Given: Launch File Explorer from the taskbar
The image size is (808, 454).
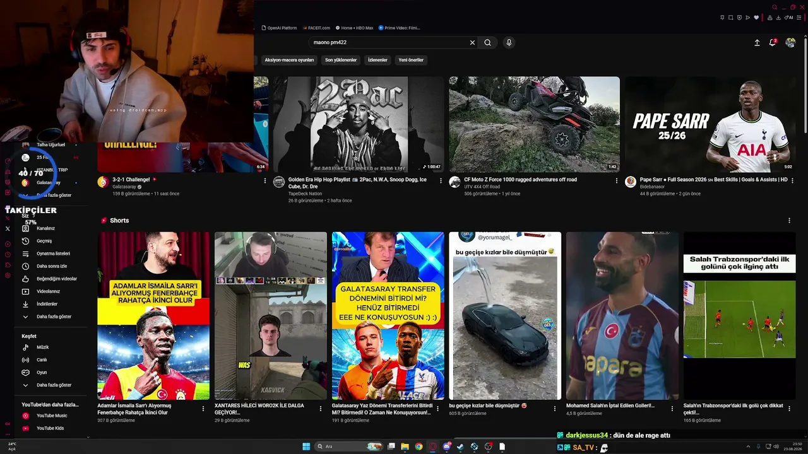Looking at the screenshot, I should click(x=405, y=446).
